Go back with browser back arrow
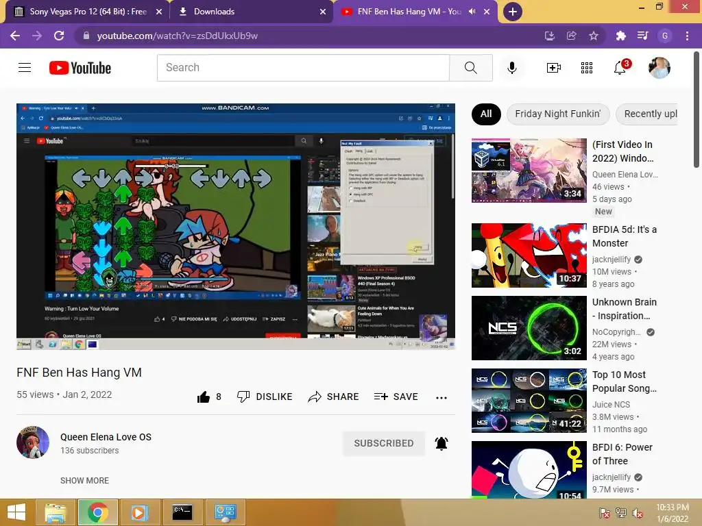This screenshot has width=702, height=526. 15,36
